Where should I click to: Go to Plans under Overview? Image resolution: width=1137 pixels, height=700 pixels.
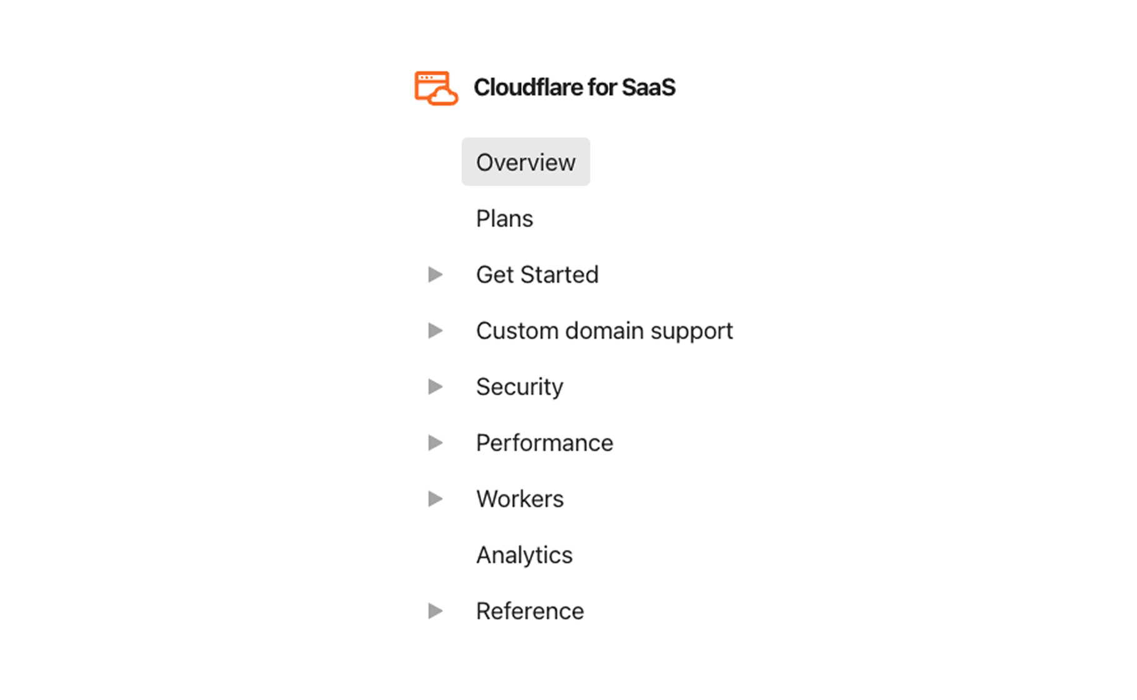pos(504,219)
